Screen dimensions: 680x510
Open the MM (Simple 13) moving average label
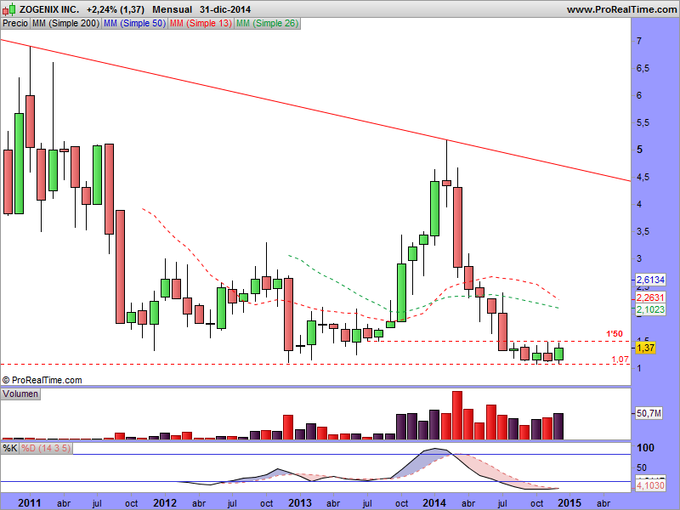(x=201, y=24)
